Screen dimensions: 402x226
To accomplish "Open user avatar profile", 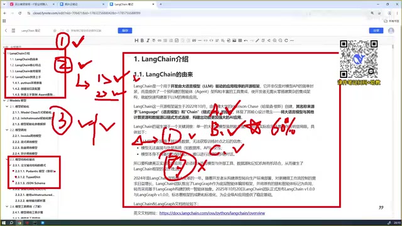I will click(x=391, y=31).
